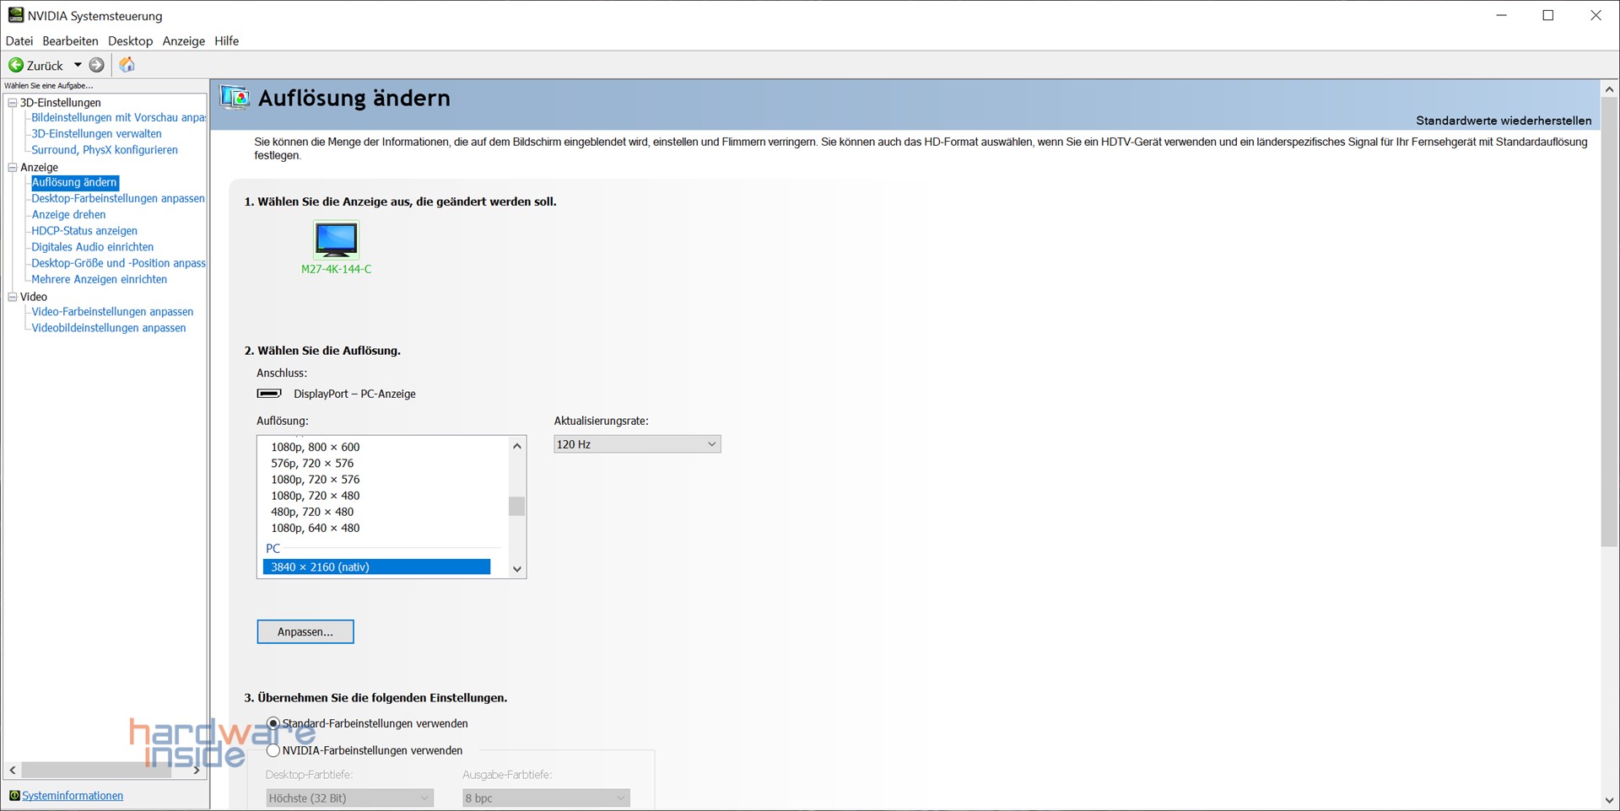1620x811 pixels.
Task: Click the home icon in toolbar
Action: 127,65
